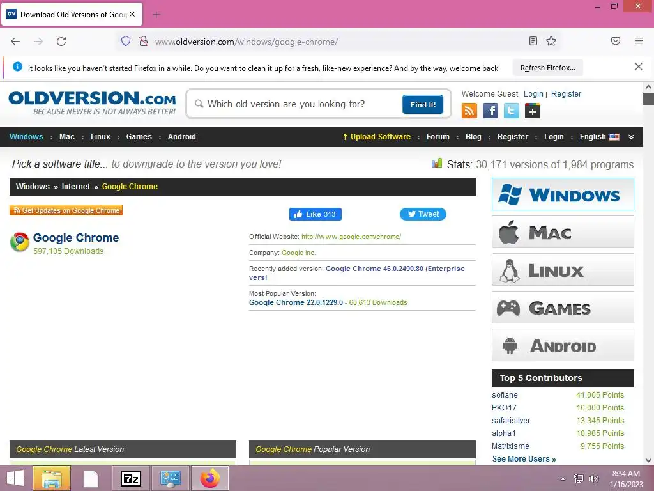This screenshot has height=491, width=654.
Task: Click Register link next to Welcome Guest
Action: tap(566, 93)
